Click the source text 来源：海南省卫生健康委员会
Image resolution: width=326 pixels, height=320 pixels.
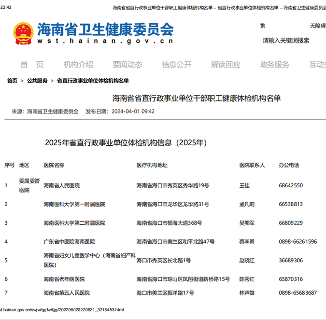(45, 111)
